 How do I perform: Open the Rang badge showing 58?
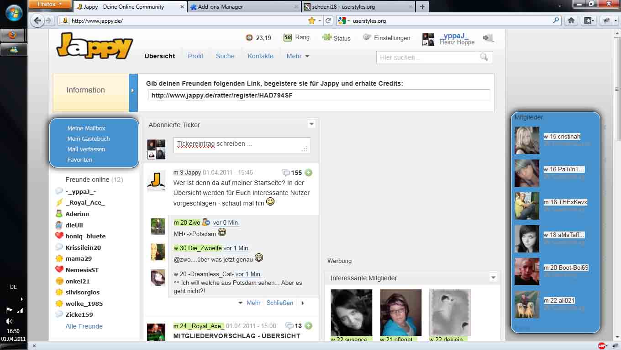(287, 37)
